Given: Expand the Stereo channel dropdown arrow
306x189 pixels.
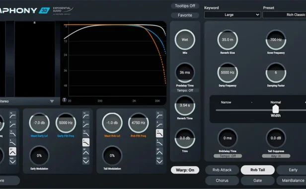Looking at the screenshot, I should click(52, 101).
